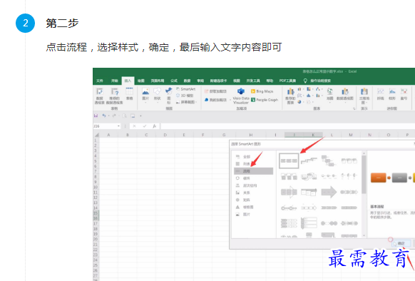
Task: Insert a 盈亏 (Win/Loss) sparkline
Action: coord(404,94)
